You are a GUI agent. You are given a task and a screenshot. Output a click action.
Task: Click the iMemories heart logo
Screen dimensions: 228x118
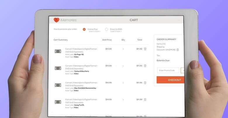pos(57,20)
